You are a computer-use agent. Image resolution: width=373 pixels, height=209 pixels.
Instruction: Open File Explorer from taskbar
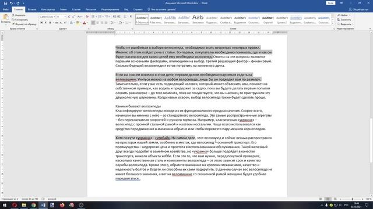click(24, 205)
